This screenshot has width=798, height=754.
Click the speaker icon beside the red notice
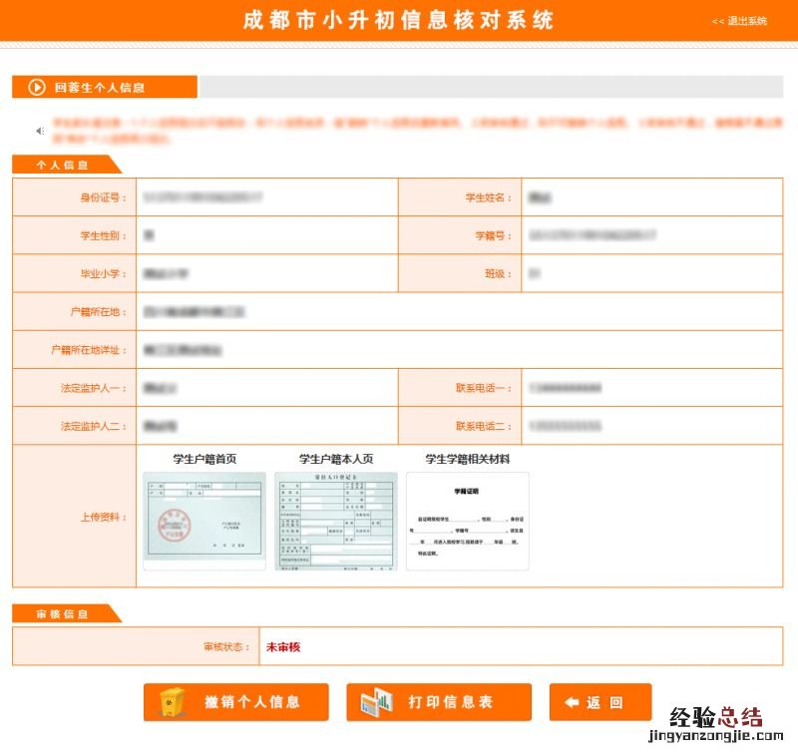41,131
